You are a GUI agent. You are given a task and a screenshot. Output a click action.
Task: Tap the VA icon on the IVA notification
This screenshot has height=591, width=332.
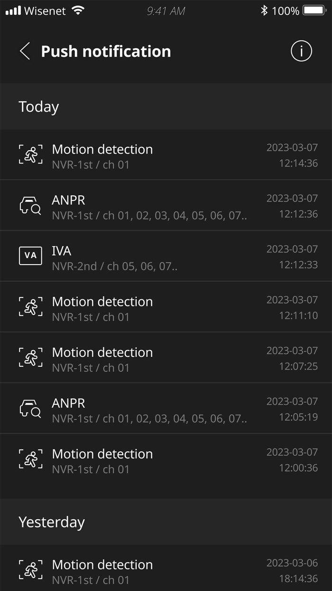(30, 256)
